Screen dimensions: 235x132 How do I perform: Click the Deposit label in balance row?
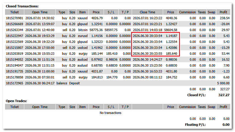point(75,83)
